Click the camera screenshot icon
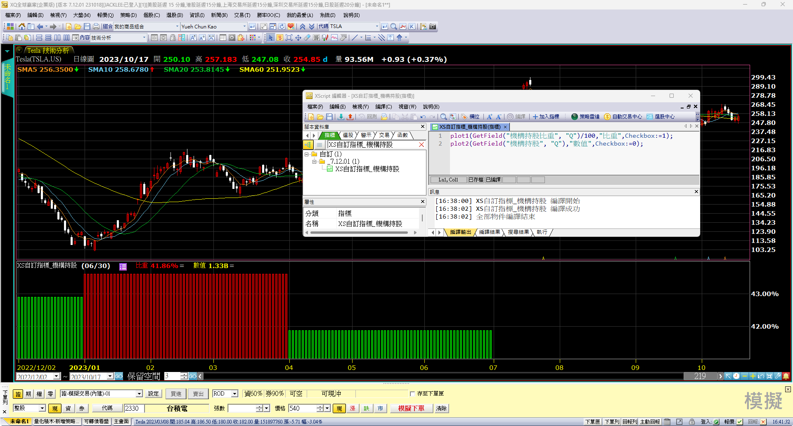The image size is (793, 426). click(x=433, y=26)
